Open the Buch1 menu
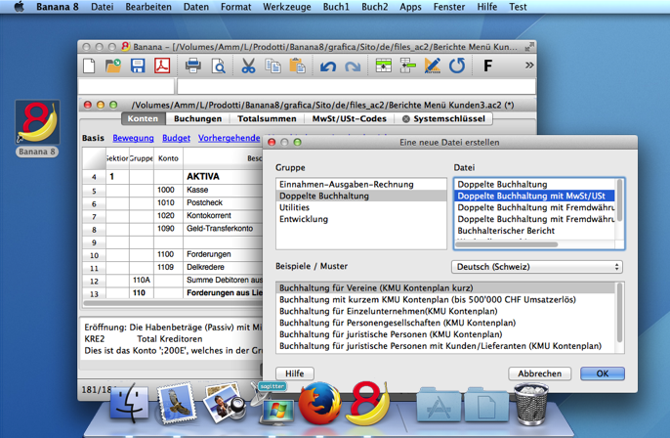 pyautogui.click(x=336, y=7)
